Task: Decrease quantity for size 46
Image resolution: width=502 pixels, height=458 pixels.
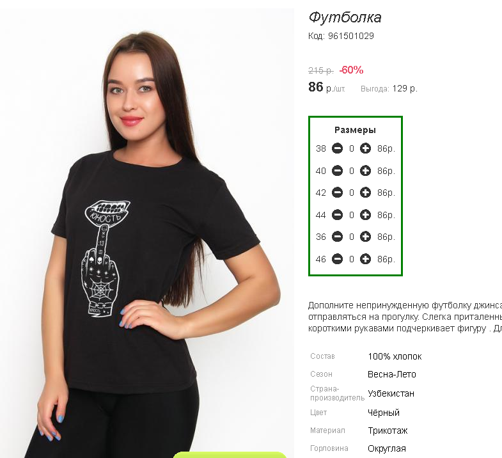Action: (337, 259)
